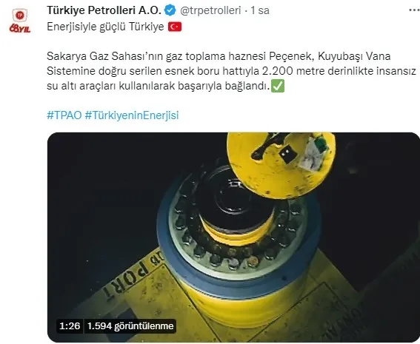
Task: Click the 'Enerjisiyle güçlü Türkiye' headline text
Action: (x=105, y=27)
